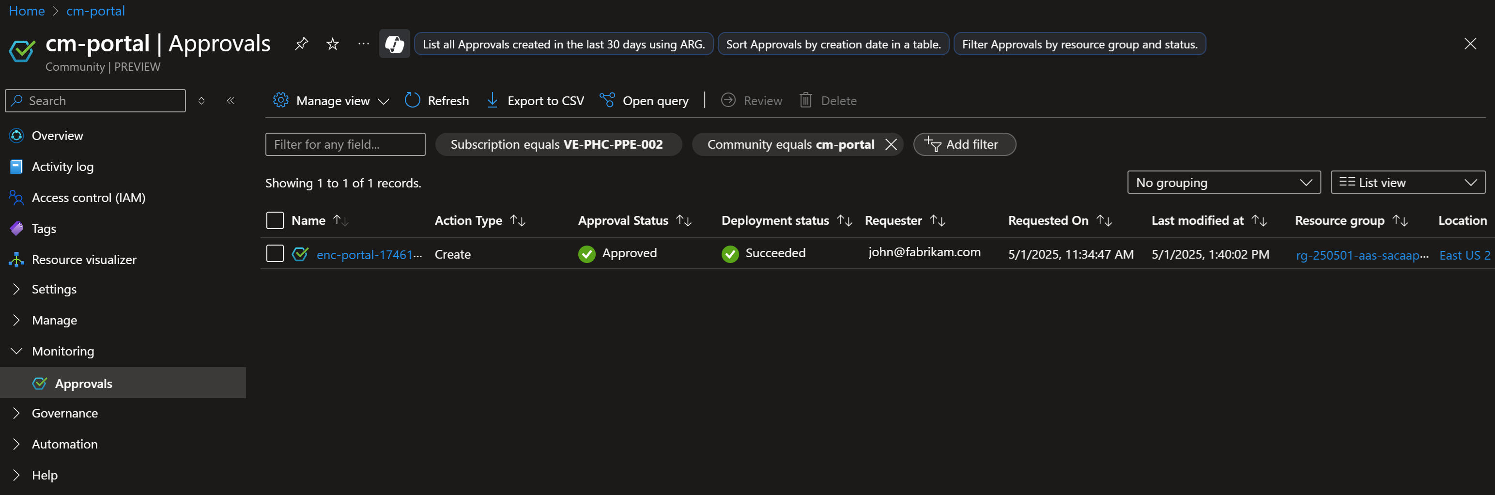Sort by Name column arrows
1495x495 pixels.
point(340,220)
